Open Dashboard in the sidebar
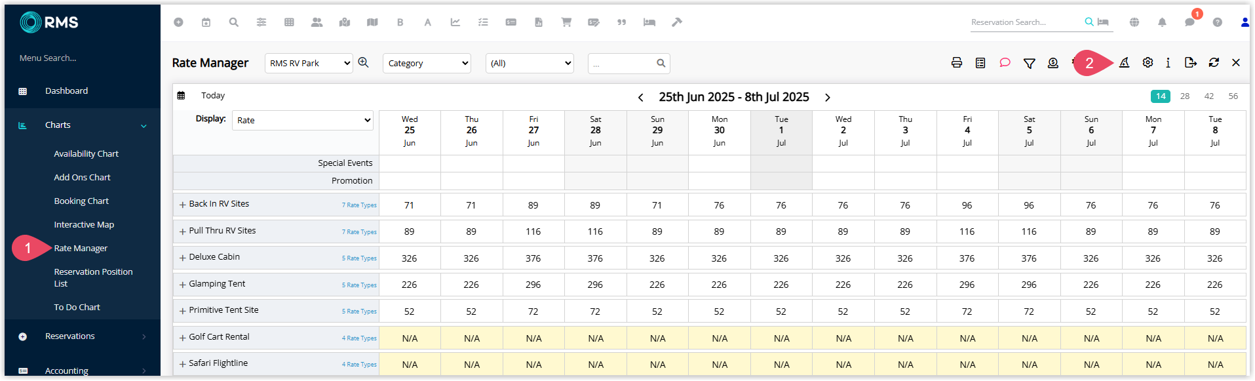Viewport: 1255px width, 381px height. pyautogui.click(x=66, y=91)
